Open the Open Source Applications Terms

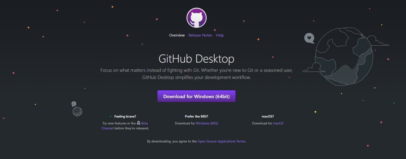(x=221, y=141)
